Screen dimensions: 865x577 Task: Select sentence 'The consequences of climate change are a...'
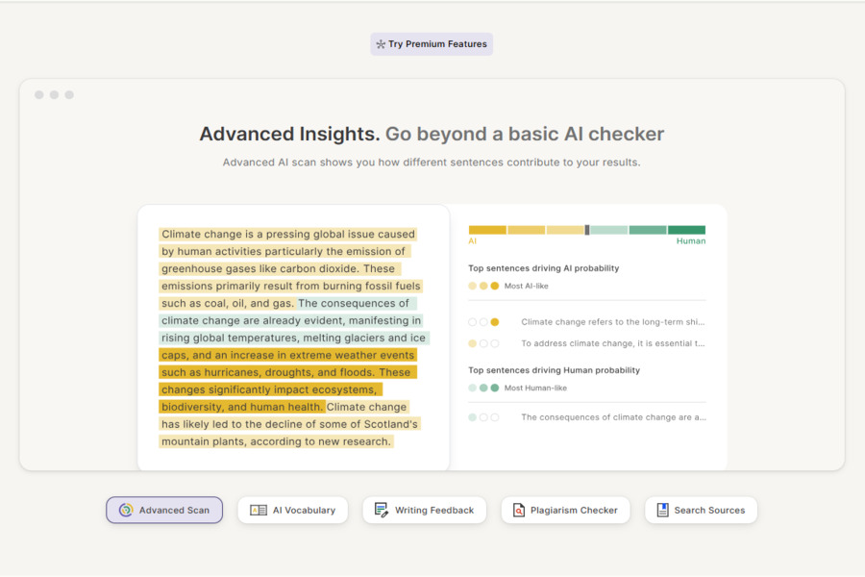tap(613, 417)
